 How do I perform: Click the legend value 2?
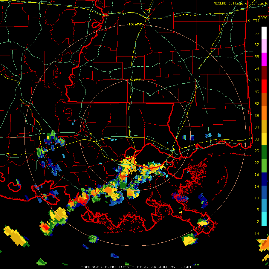[258, 222]
